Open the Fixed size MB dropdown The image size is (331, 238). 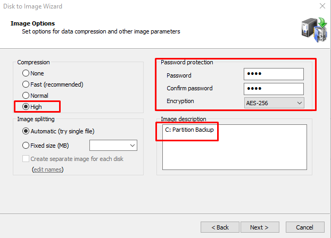coord(113,145)
